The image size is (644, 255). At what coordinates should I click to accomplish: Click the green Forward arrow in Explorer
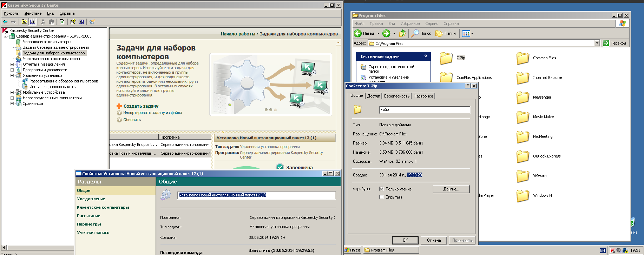[x=386, y=33]
